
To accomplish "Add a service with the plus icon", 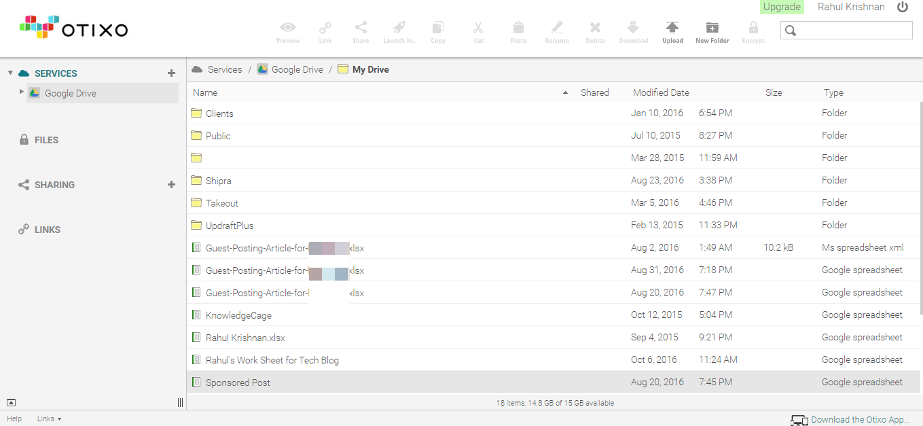I will pyautogui.click(x=171, y=73).
